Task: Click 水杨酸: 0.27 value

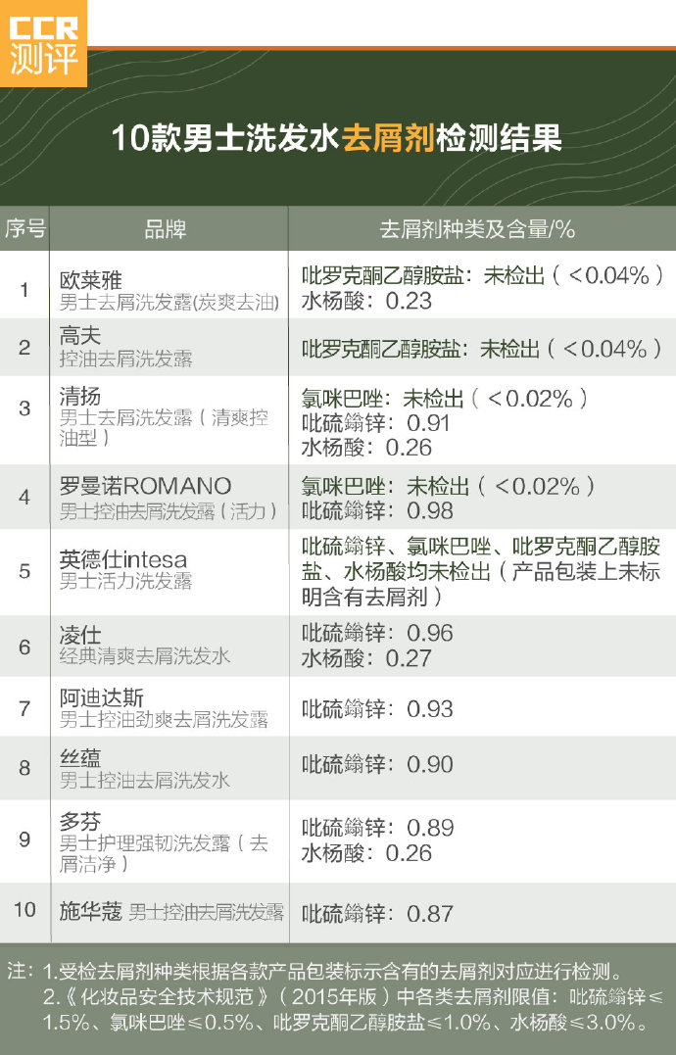Action: coord(366,657)
